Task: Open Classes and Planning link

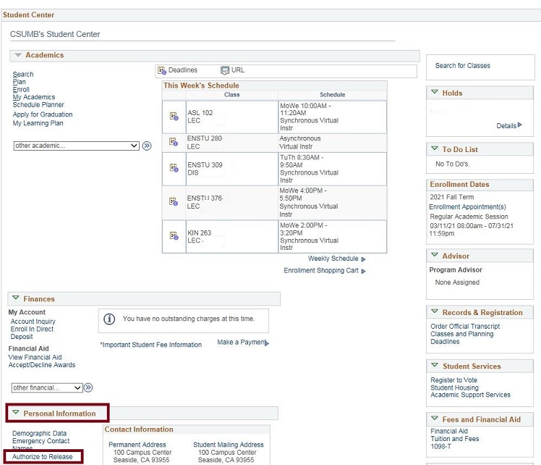Action: (x=461, y=334)
